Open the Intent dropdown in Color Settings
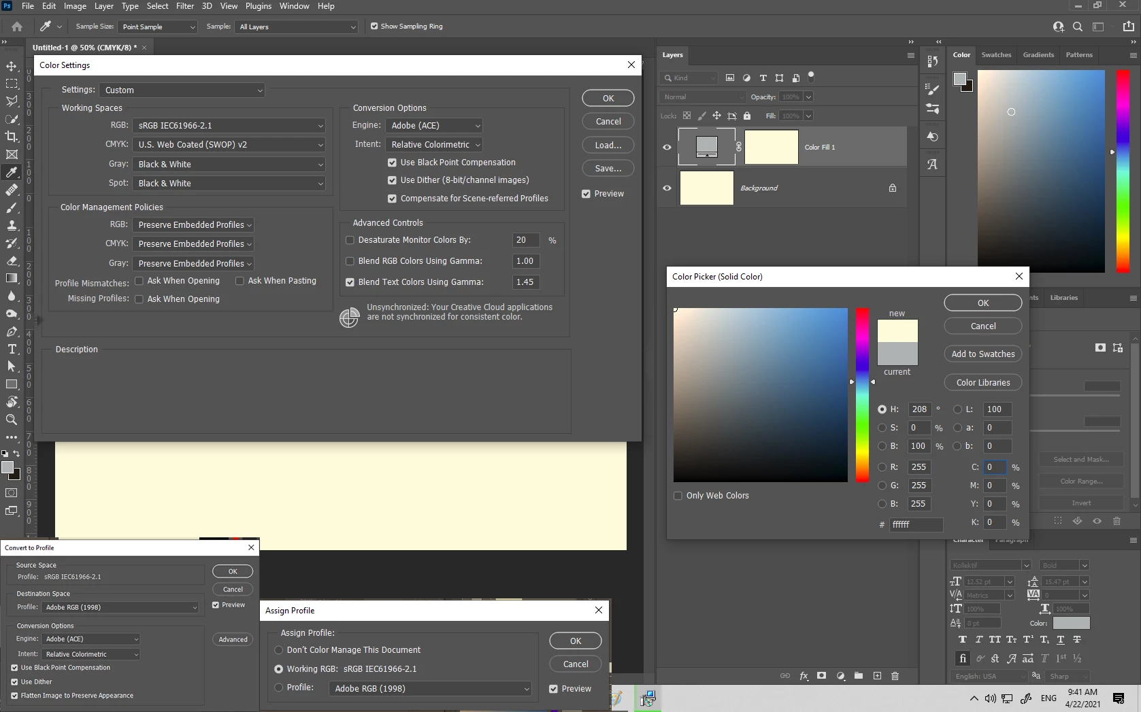 pyautogui.click(x=434, y=145)
